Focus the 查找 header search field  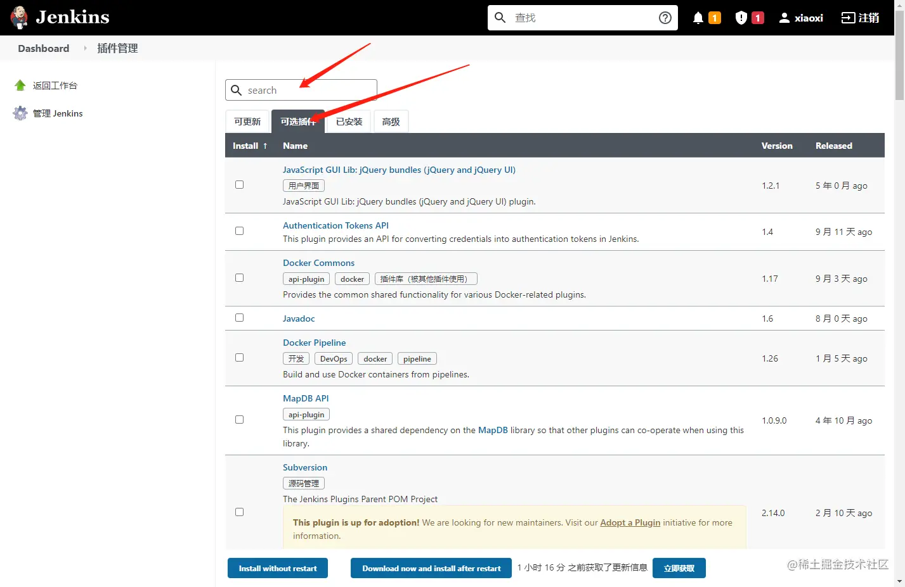pyautogui.click(x=583, y=18)
